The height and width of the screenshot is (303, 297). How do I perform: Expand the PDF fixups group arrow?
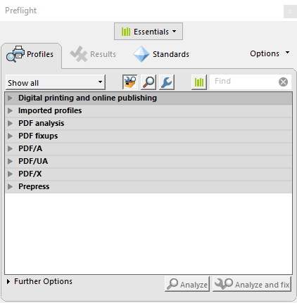point(10,136)
